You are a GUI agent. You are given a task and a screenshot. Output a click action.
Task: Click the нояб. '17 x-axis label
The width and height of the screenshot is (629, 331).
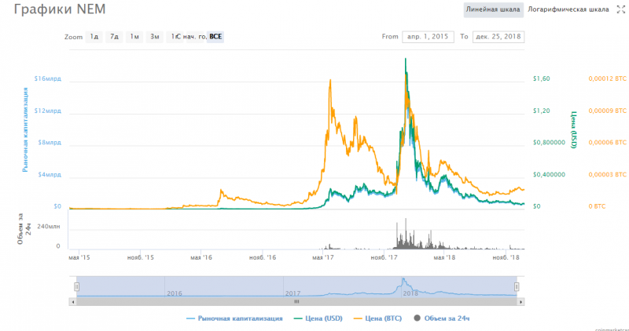click(x=384, y=257)
